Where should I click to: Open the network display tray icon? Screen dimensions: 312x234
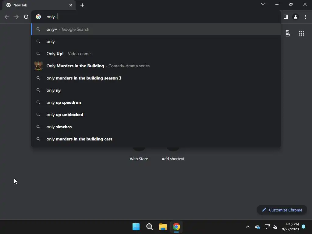pos(267,227)
